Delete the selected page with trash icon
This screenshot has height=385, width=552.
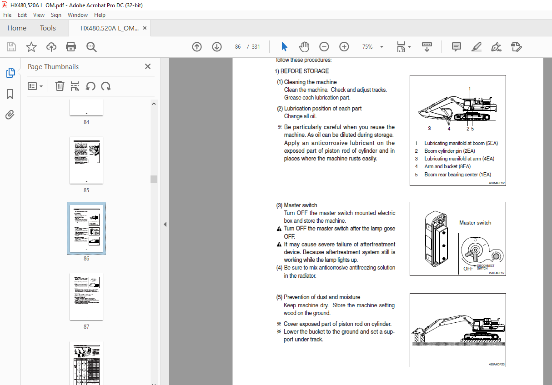tap(60, 86)
